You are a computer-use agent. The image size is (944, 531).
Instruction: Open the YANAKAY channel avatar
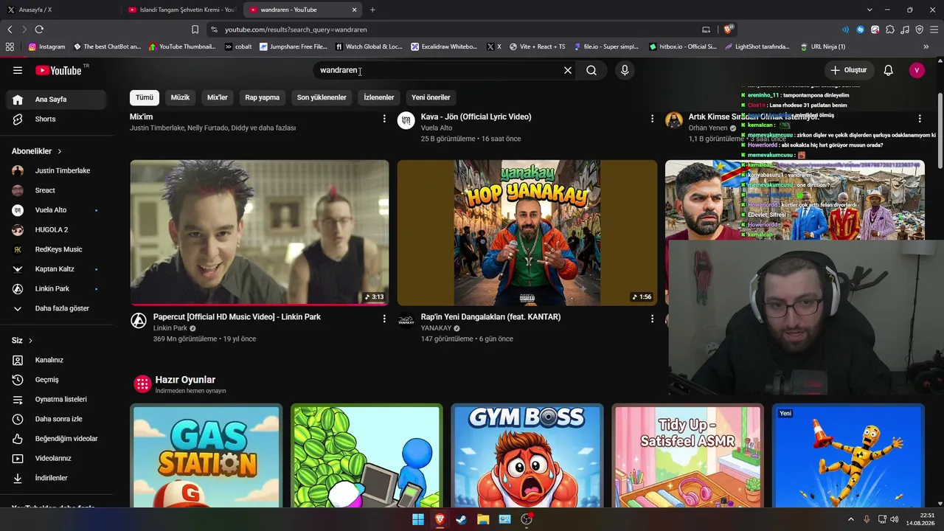(406, 320)
